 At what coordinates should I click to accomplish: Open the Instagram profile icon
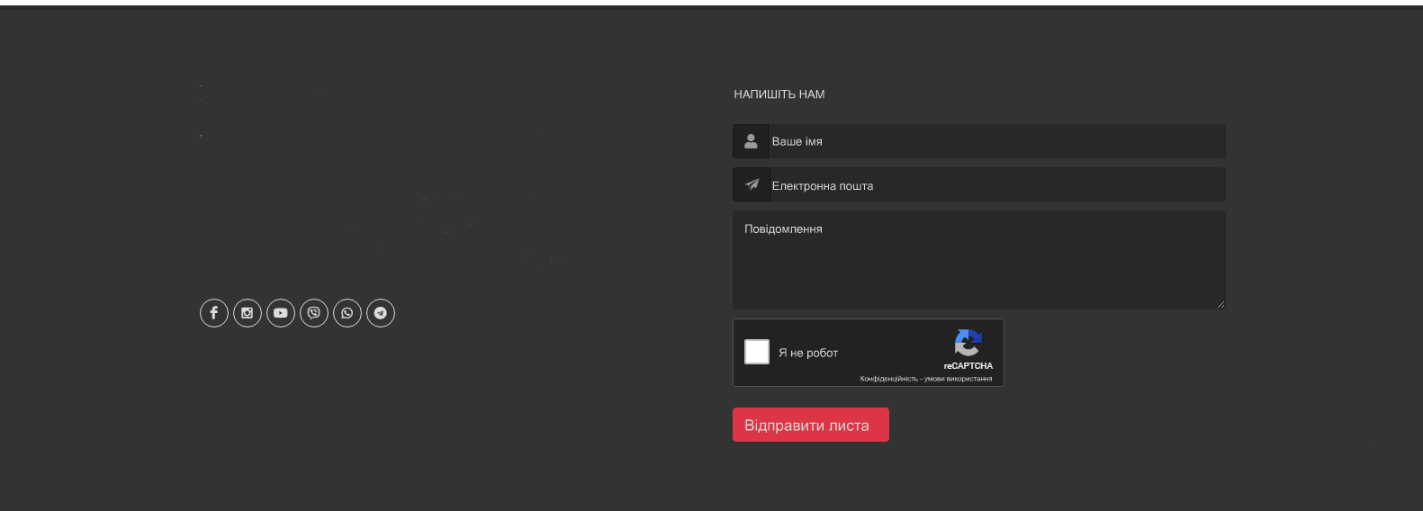248,313
